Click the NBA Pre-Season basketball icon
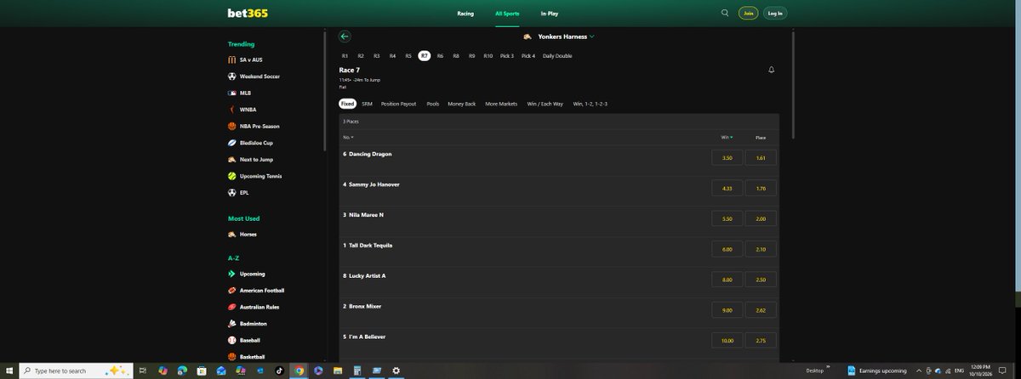 coord(231,126)
